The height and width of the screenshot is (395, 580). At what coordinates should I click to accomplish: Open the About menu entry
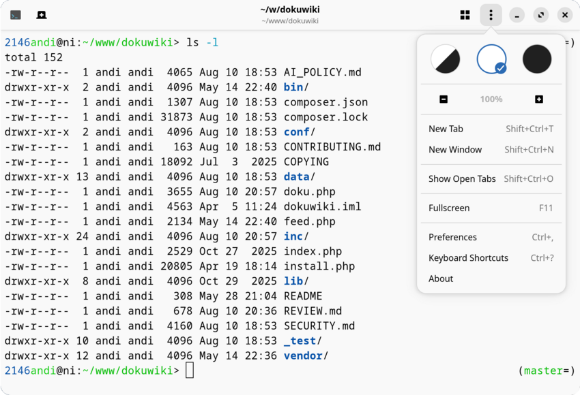pyautogui.click(x=491, y=279)
